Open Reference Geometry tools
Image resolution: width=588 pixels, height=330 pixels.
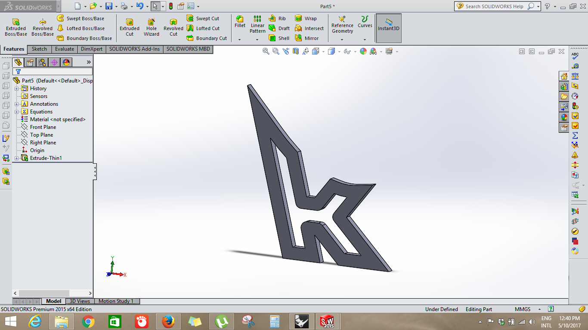342,24
